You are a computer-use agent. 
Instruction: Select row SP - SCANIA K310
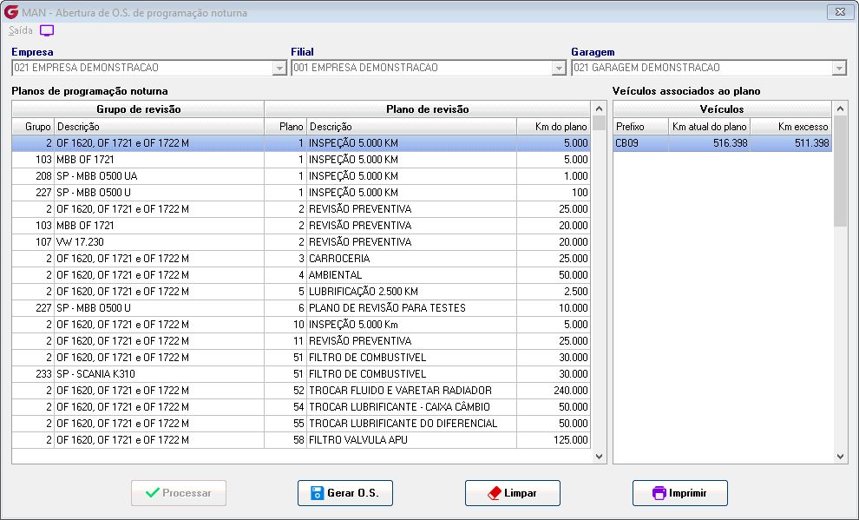point(301,373)
